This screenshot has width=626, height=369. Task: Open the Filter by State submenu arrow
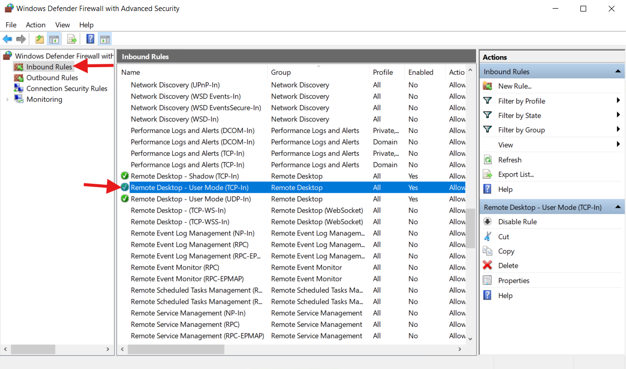tap(618, 115)
